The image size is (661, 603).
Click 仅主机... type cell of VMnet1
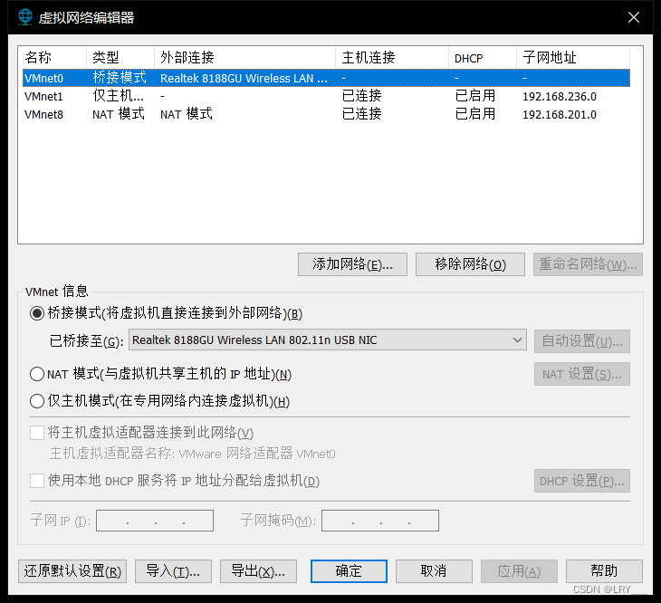click(118, 96)
